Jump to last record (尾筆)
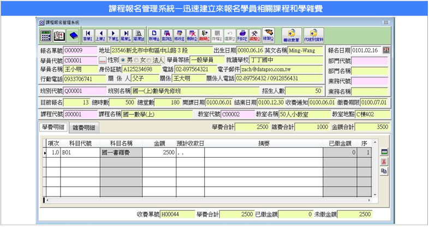 (x=126, y=35)
